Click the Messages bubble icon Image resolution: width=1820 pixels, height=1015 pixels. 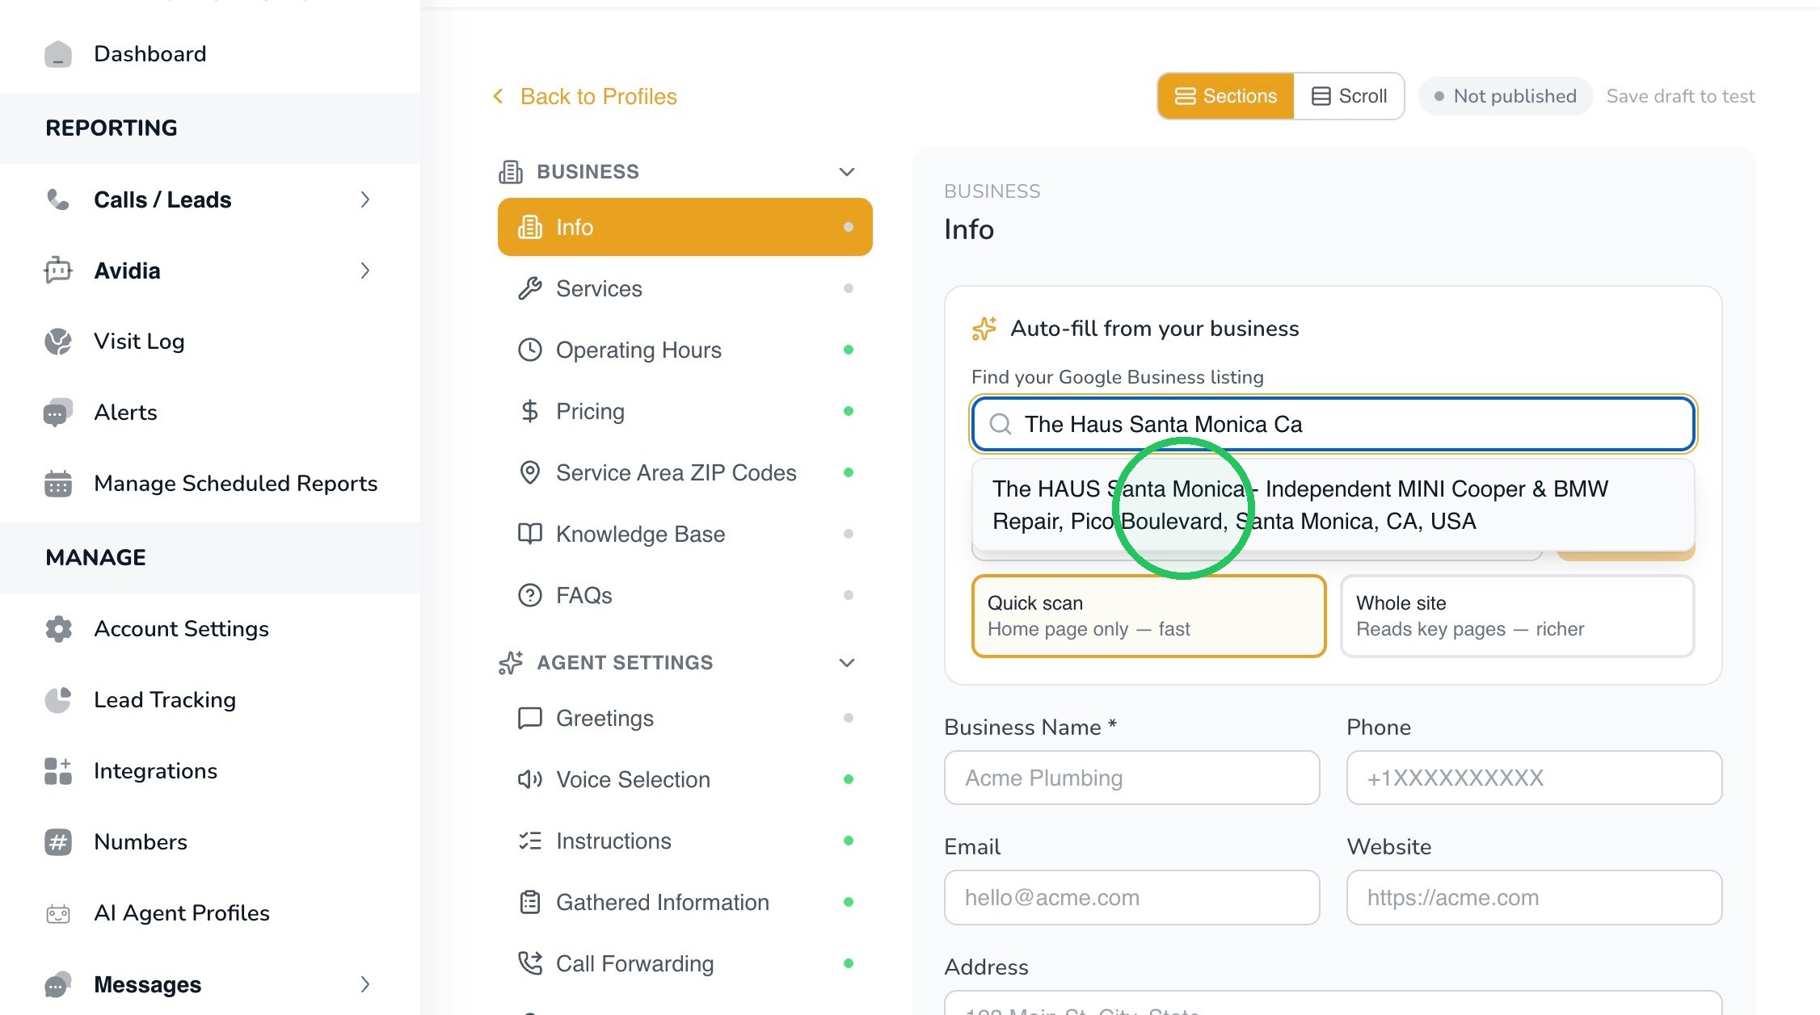tap(58, 984)
